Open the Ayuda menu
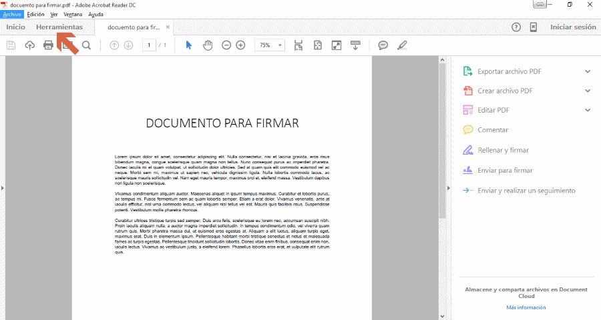601x320 pixels. click(x=95, y=14)
